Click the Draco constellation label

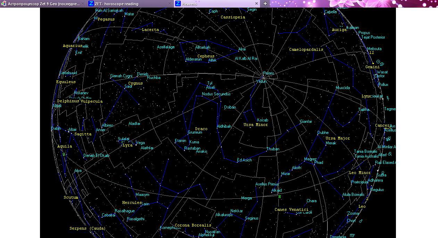[x=201, y=129]
